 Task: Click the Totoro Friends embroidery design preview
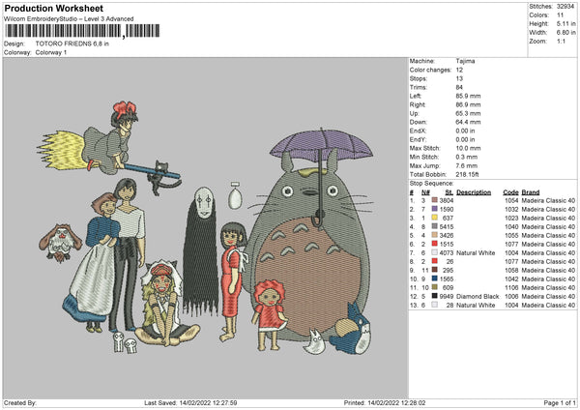click(x=205, y=227)
